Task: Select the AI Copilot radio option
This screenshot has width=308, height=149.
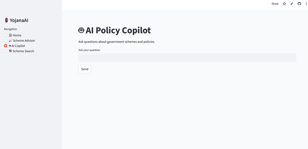Action: click(x=6, y=46)
